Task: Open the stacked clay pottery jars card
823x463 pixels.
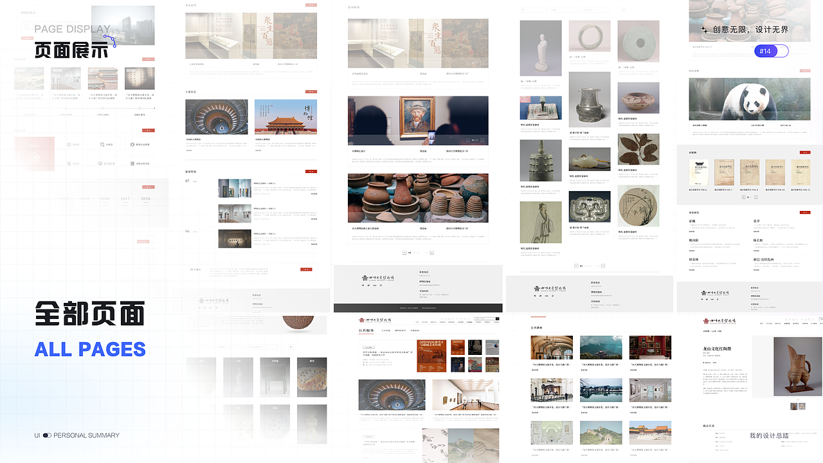Action: click(x=418, y=198)
